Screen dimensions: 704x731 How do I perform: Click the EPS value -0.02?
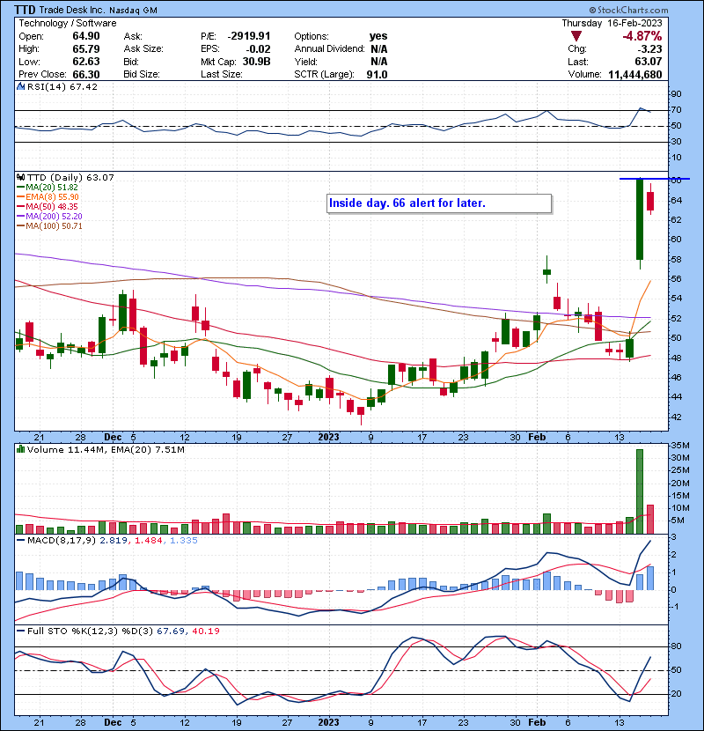click(258, 49)
